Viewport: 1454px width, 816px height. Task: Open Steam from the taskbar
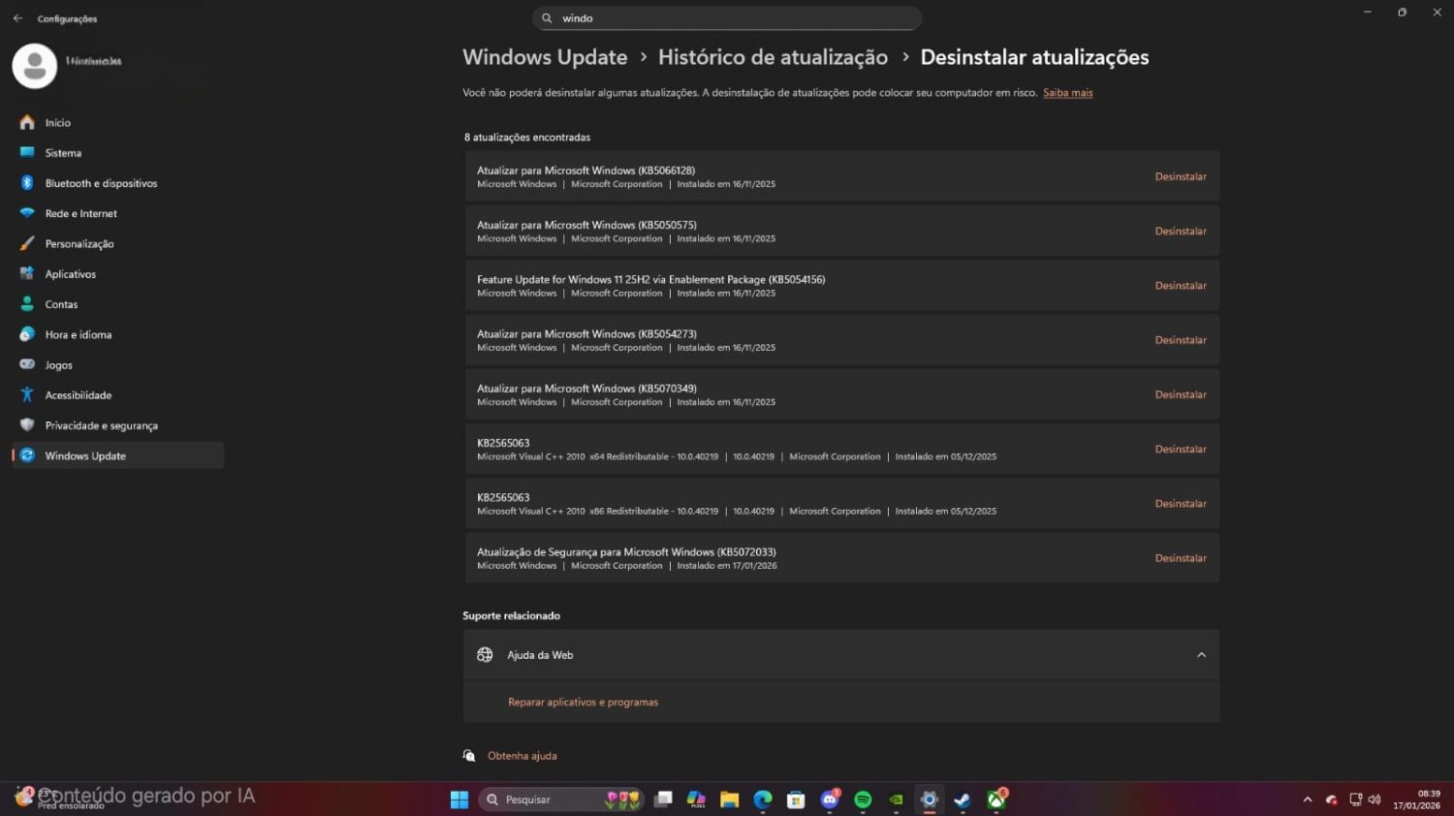961,800
